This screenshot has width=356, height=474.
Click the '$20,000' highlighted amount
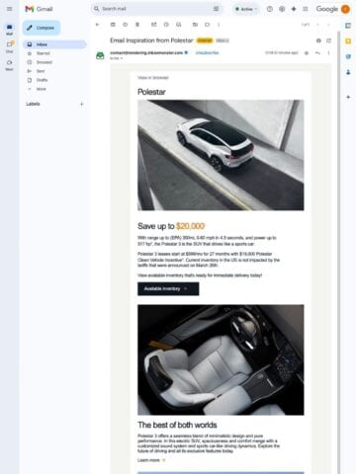click(x=190, y=226)
